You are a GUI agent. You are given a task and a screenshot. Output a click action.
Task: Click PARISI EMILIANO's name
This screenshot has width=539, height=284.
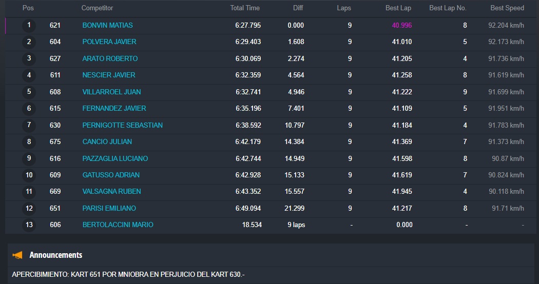pyautogui.click(x=109, y=208)
